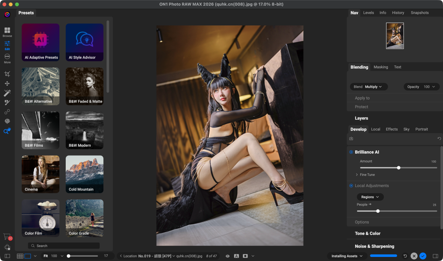The height and width of the screenshot is (261, 443).
Task: Open the Regions dropdown
Action: [370, 197]
